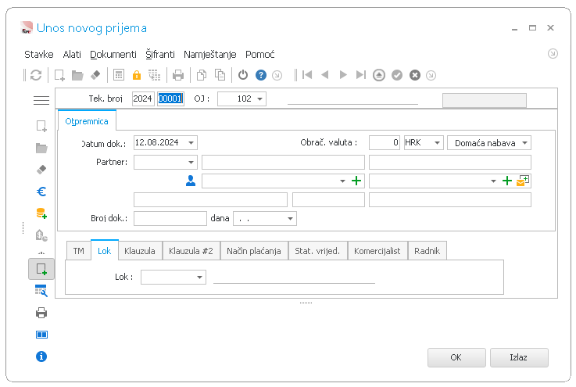Switch to the Komercijalist tab
This screenshot has height=387, width=576.
coord(377,251)
